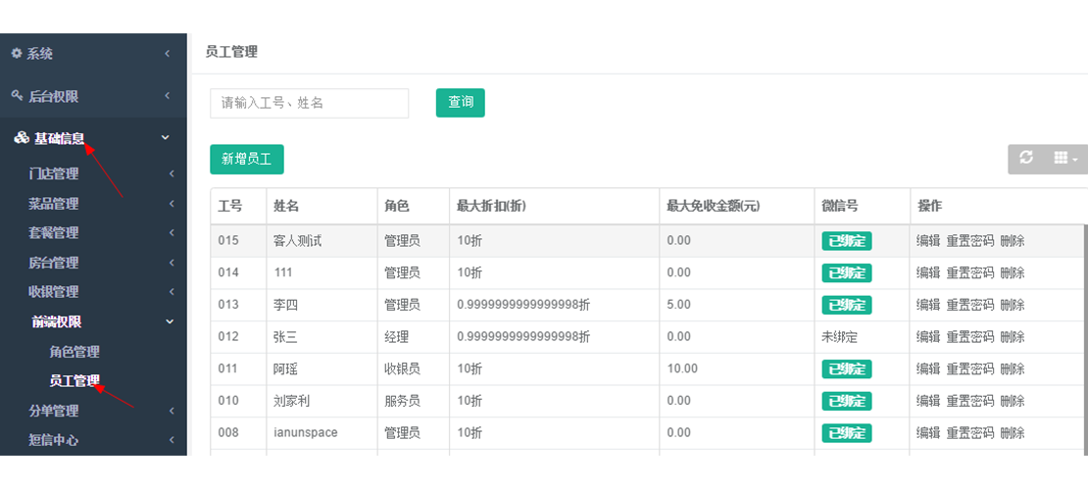
Task: Click the gear icon beside 系统
Action: 17,53
